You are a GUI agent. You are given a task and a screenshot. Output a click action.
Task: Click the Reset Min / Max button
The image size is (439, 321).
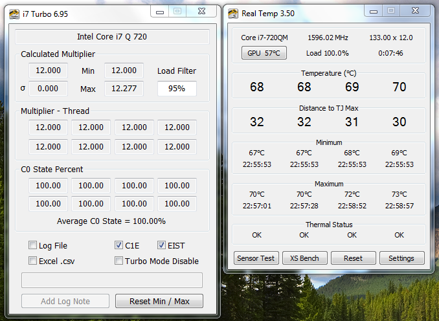click(159, 301)
